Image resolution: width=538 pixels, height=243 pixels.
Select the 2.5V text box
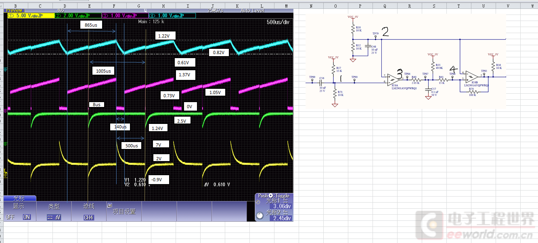[182, 121]
